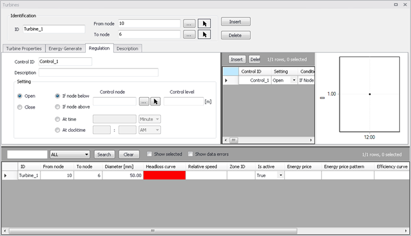Click the From node input field
The image size is (411, 236).
(149, 23)
